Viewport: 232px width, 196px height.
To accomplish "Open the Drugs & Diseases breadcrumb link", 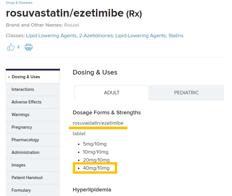I will click(19, 3).
